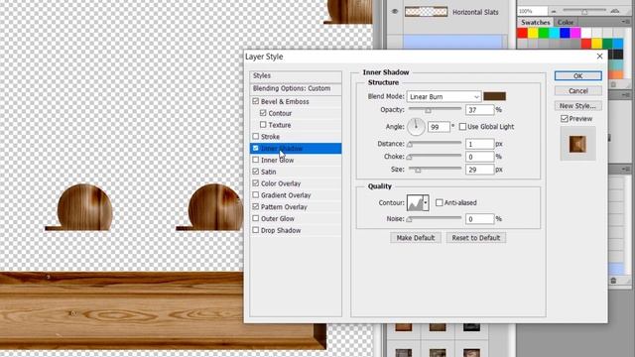635x357 pixels.
Task: Pick the yellow swatch in top row
Action: (533, 33)
